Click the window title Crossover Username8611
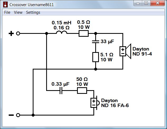This screenshot has height=129, width=167. coord(31,5)
